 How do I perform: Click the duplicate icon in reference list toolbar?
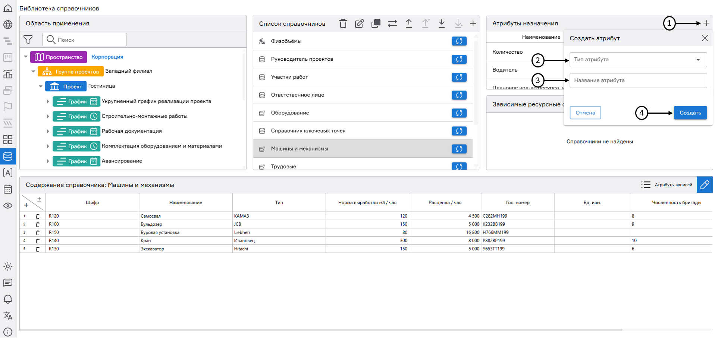(376, 24)
